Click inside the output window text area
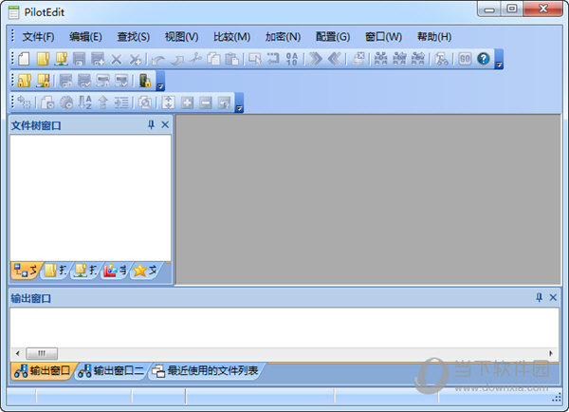The height and width of the screenshot is (412, 569). coord(284,328)
